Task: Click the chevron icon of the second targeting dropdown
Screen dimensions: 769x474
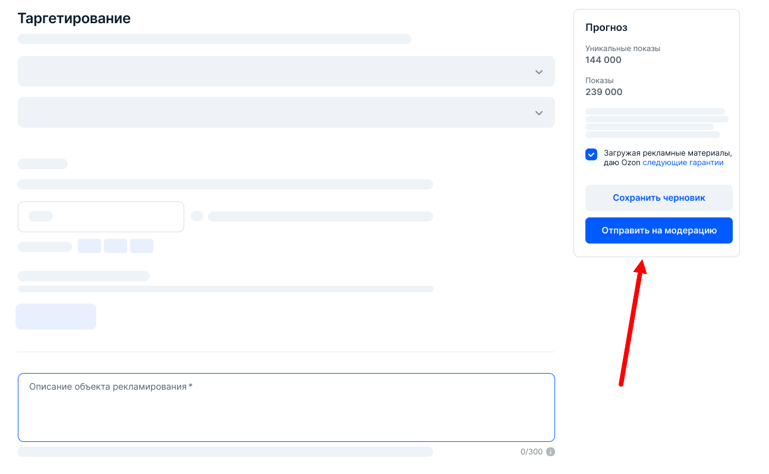Action: point(539,112)
